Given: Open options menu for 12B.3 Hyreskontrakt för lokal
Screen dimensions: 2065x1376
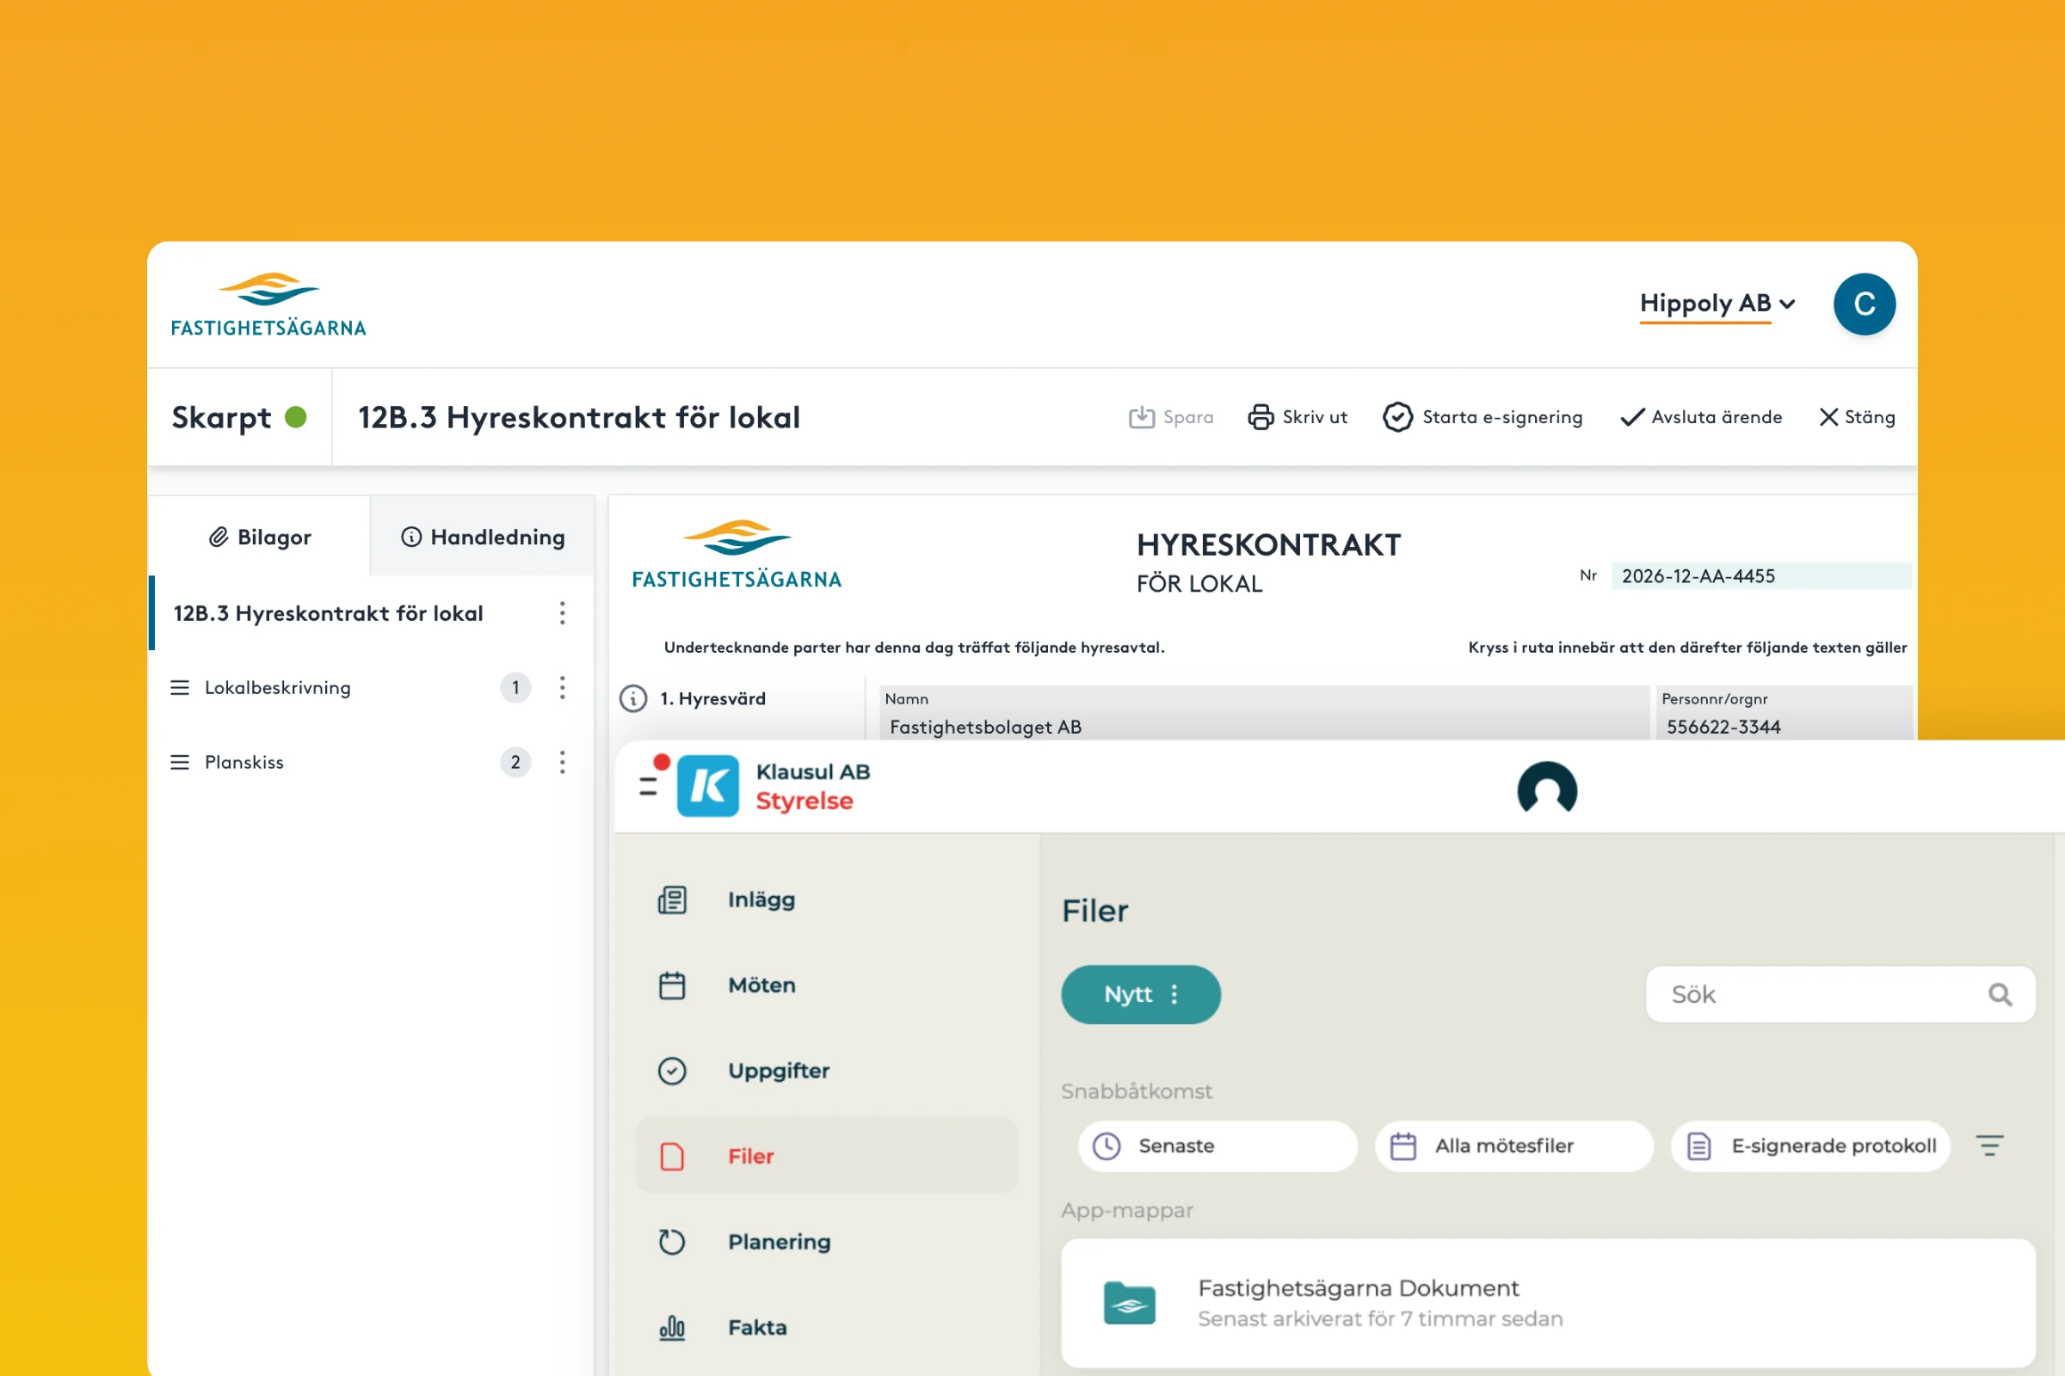Looking at the screenshot, I should point(562,612).
